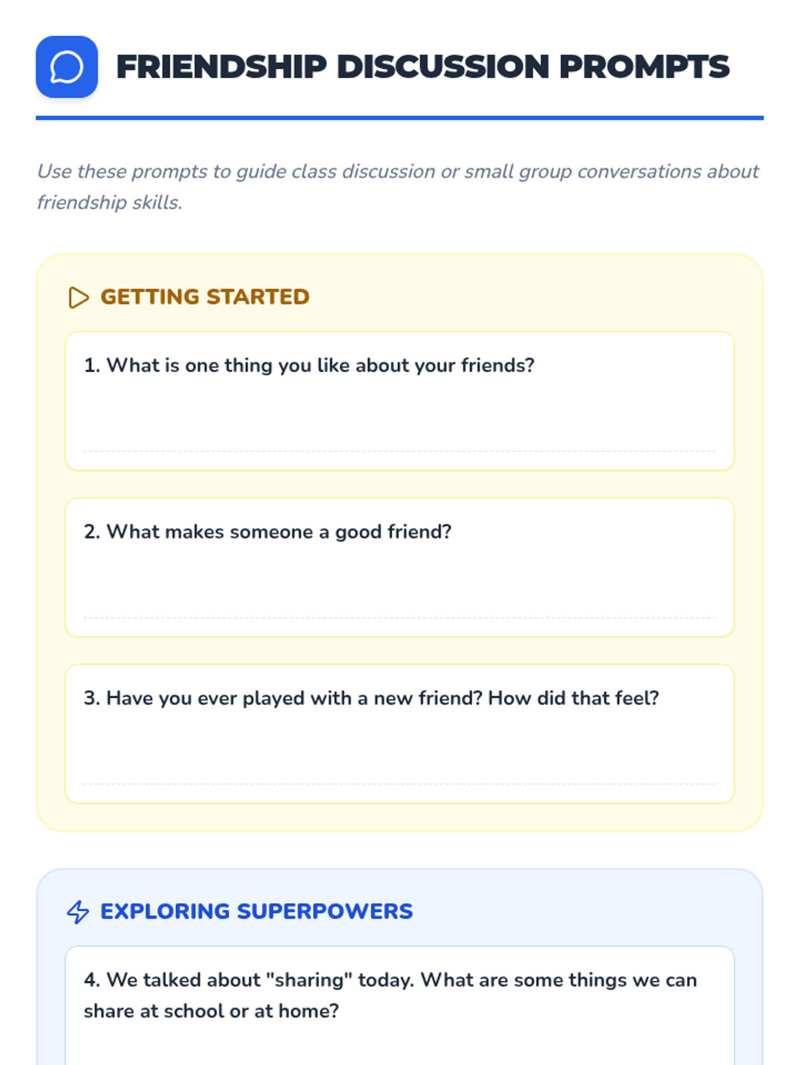Click the number "2." label of the second prompt
Image resolution: width=799 pixels, height=1065 pixels.
(92, 532)
